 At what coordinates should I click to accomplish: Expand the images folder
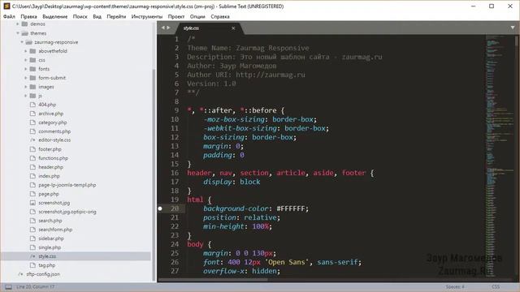pos(26,87)
